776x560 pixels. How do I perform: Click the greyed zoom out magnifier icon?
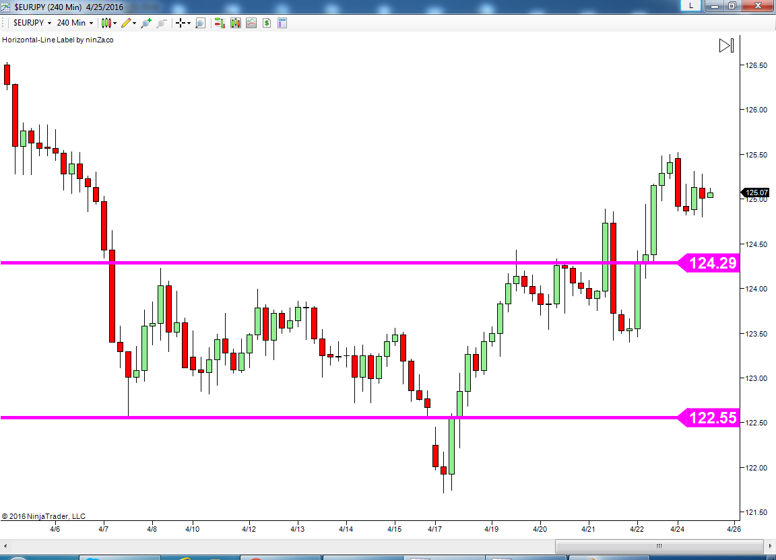click(162, 23)
